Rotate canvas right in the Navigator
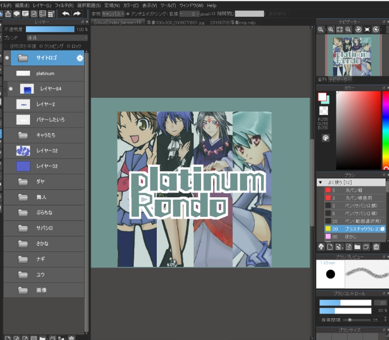 point(376,30)
